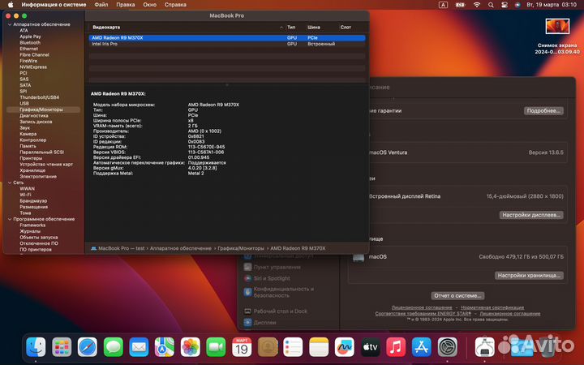Image resolution: width=584 pixels, height=365 pixels.
Task: Toggle the sort arrow on the 'Видеокарта' column
Action: point(281,28)
